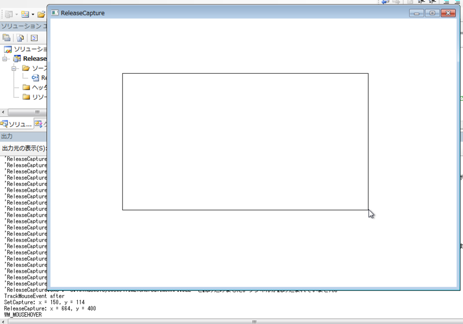
Task: Click the ReleaseCapture window title bar text
Action: (83, 13)
